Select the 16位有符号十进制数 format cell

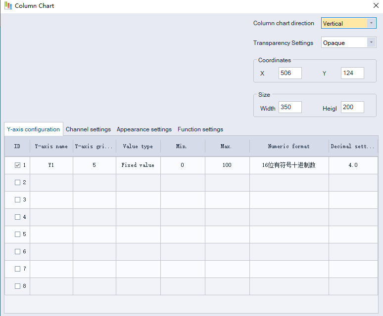click(x=289, y=165)
